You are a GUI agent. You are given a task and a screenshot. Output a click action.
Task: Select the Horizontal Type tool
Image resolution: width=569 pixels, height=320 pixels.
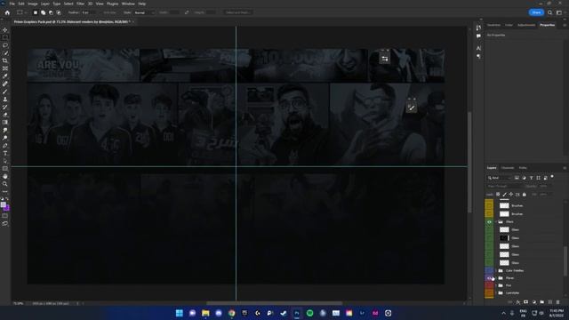[5, 153]
